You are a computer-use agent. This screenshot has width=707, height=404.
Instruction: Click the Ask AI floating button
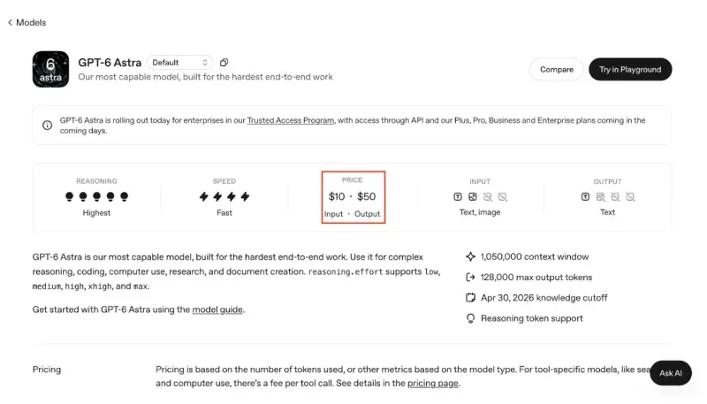click(x=671, y=373)
